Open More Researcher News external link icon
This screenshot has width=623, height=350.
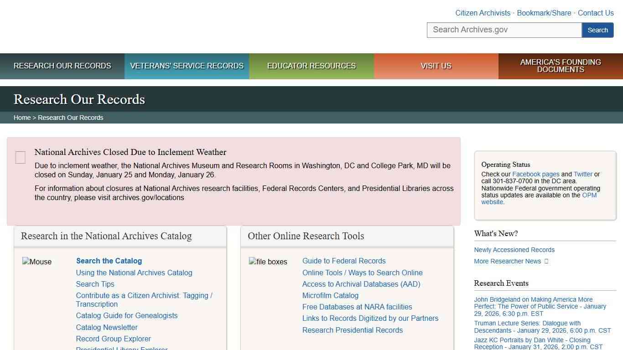click(x=546, y=261)
